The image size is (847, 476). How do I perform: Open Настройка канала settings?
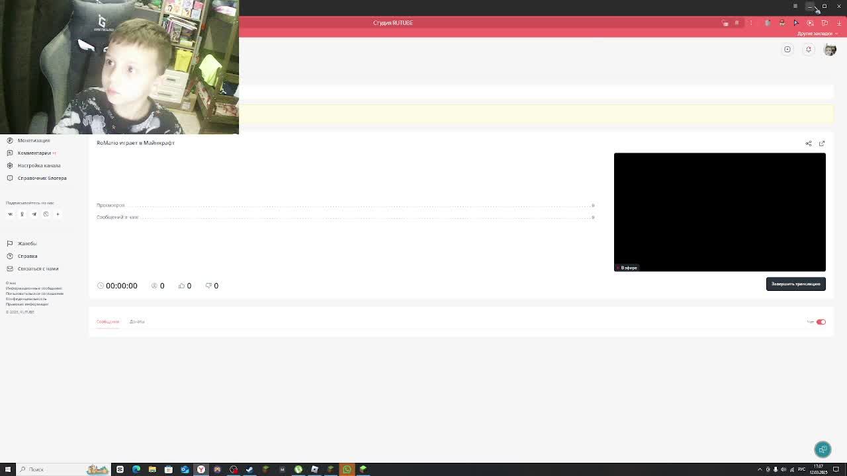39,165
